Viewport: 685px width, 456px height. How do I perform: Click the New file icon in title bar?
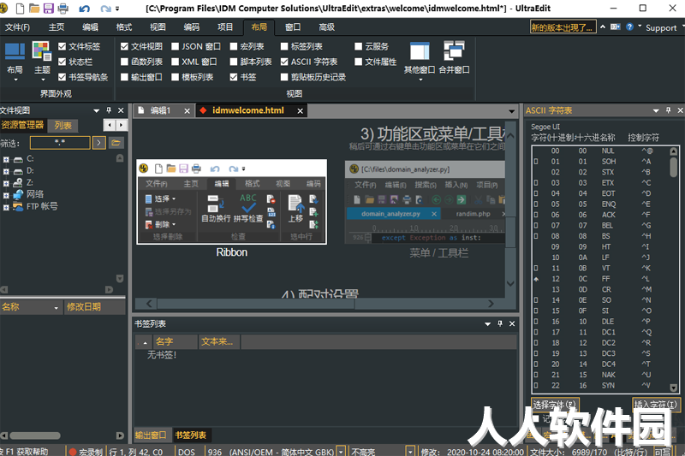click(x=20, y=9)
